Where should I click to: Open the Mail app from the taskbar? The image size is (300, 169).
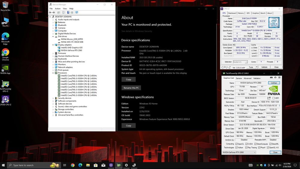point(103,165)
